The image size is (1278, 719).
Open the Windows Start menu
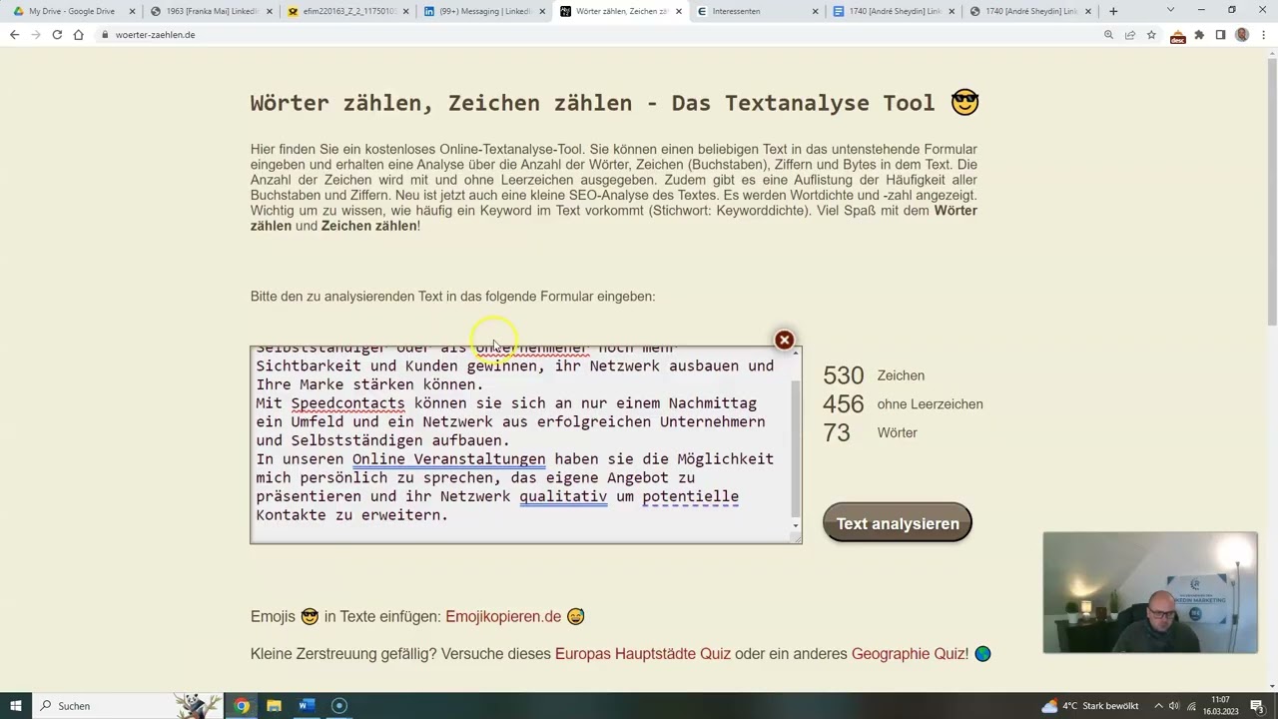tap(16, 705)
